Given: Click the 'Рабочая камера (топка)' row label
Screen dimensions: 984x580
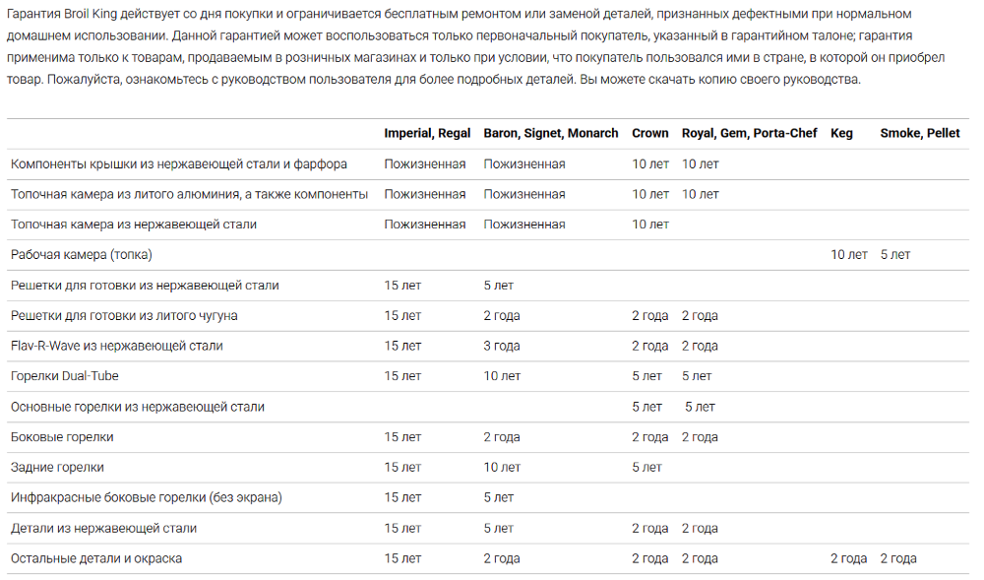Looking at the screenshot, I should [82, 255].
